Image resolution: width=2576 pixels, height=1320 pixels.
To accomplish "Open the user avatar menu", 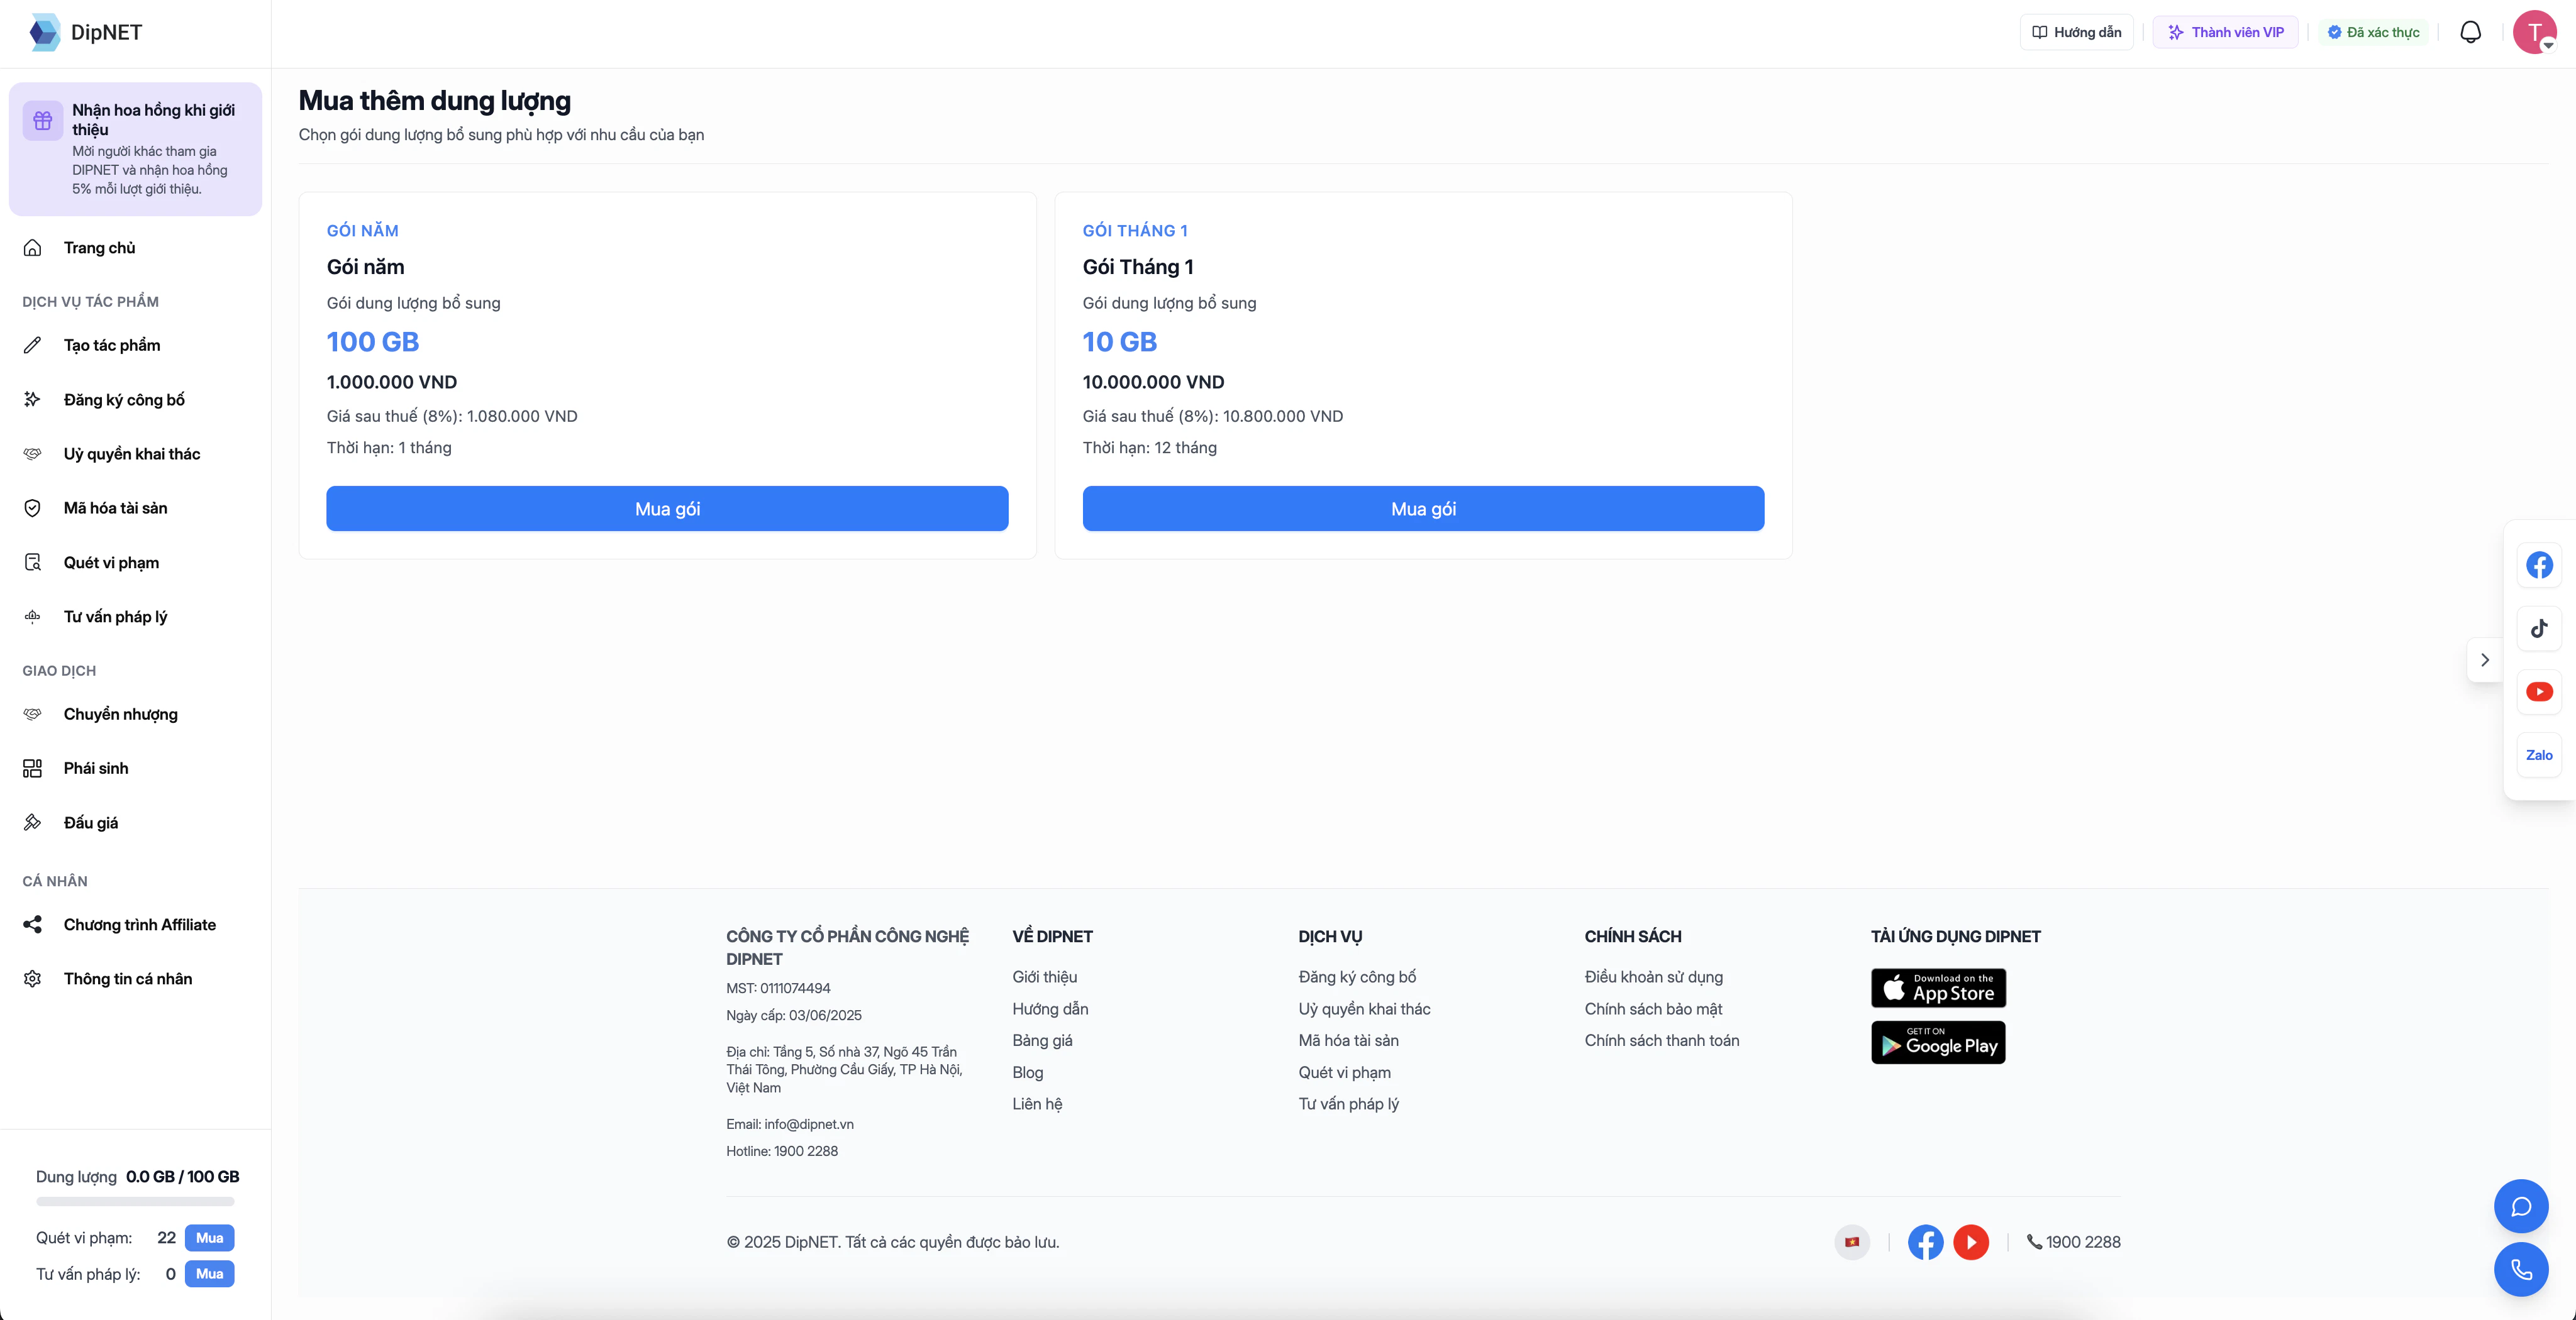I will coord(2534,32).
